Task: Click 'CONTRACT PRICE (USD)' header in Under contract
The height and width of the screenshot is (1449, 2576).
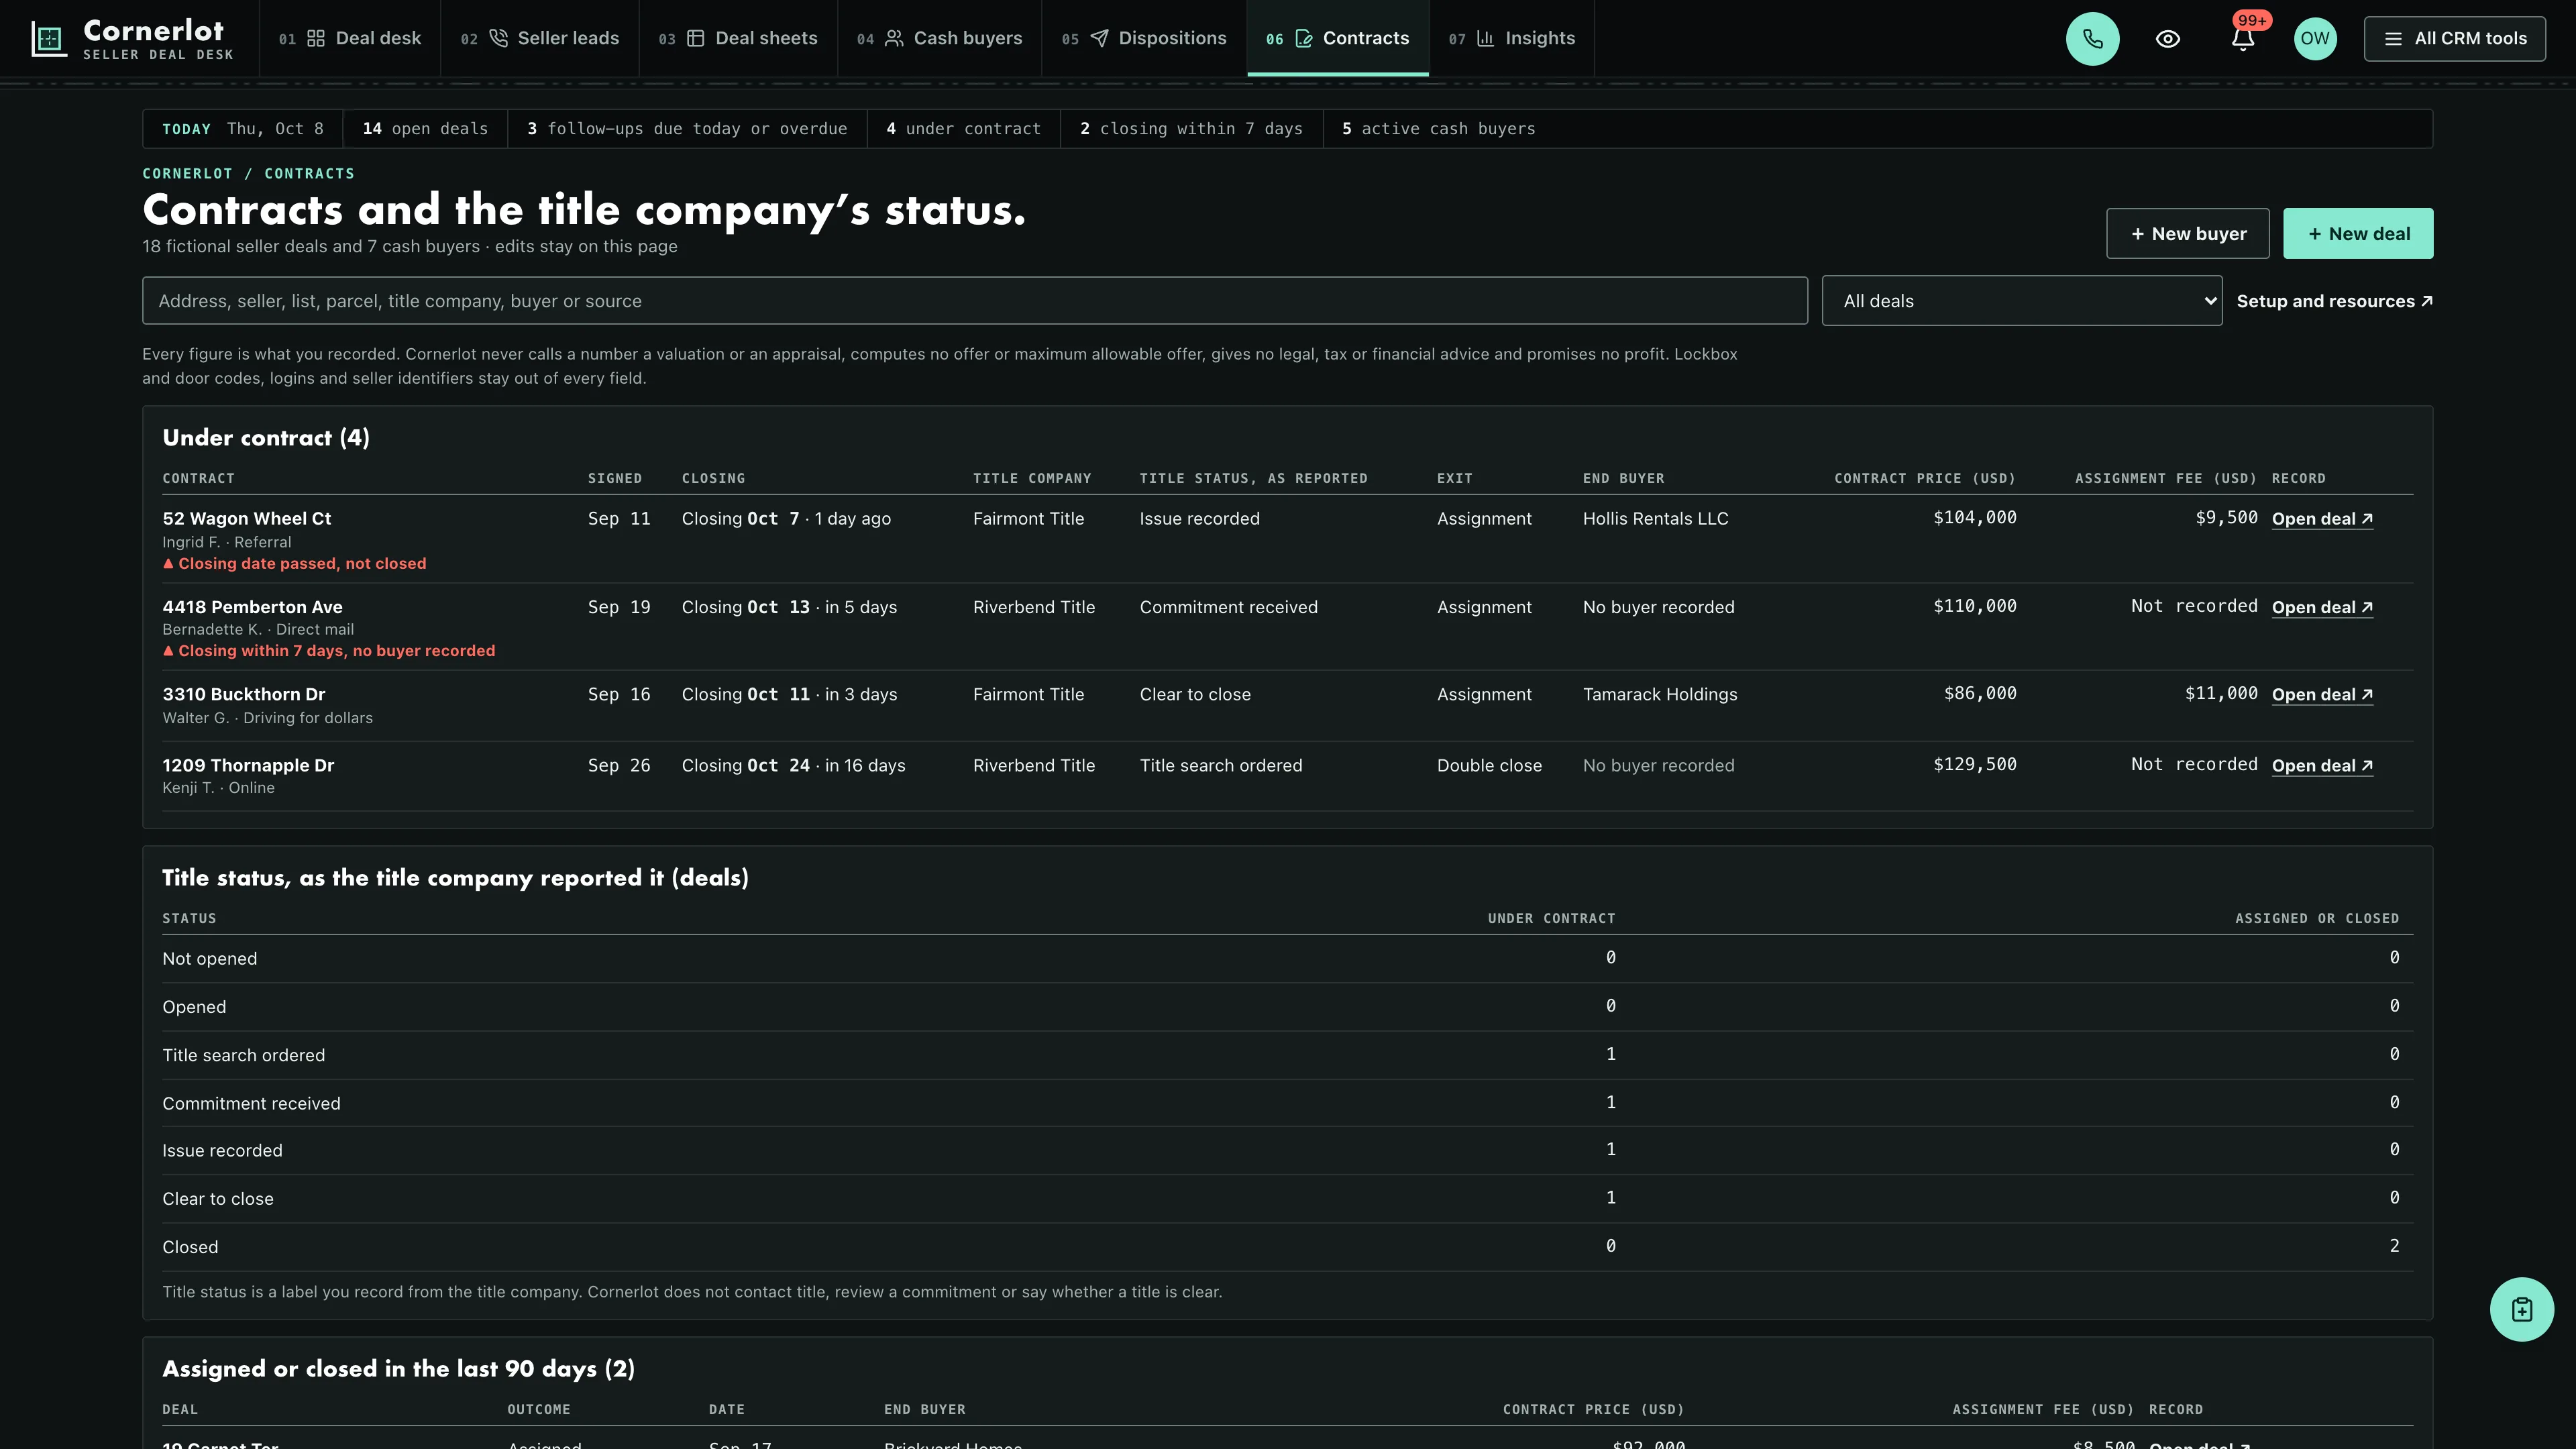Action: point(1925,478)
